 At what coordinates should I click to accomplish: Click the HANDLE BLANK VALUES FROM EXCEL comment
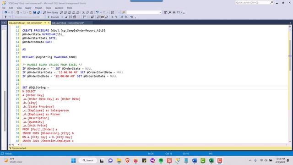(52, 65)
